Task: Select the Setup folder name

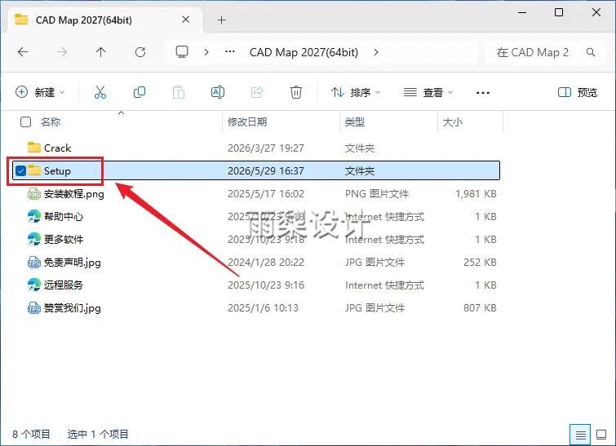Action: click(x=57, y=171)
